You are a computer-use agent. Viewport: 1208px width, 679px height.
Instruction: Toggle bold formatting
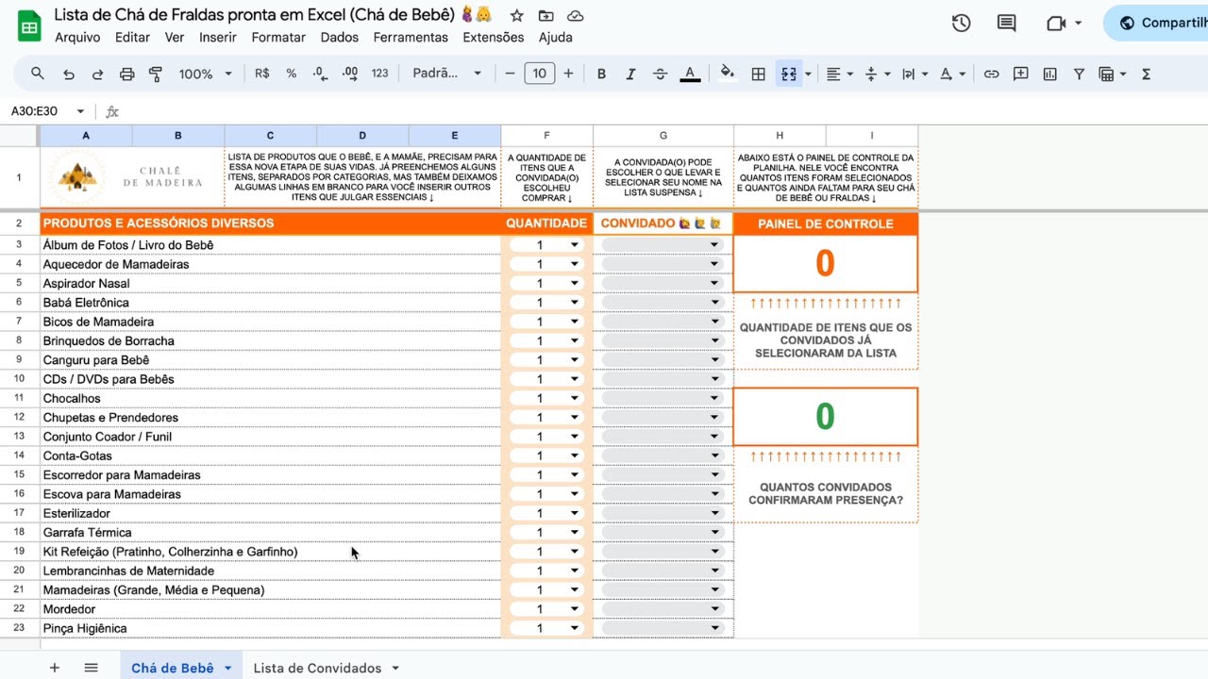[x=601, y=74]
